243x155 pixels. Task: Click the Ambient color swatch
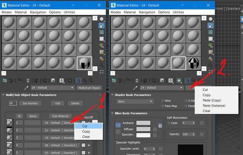pyautogui.click(x=143, y=123)
